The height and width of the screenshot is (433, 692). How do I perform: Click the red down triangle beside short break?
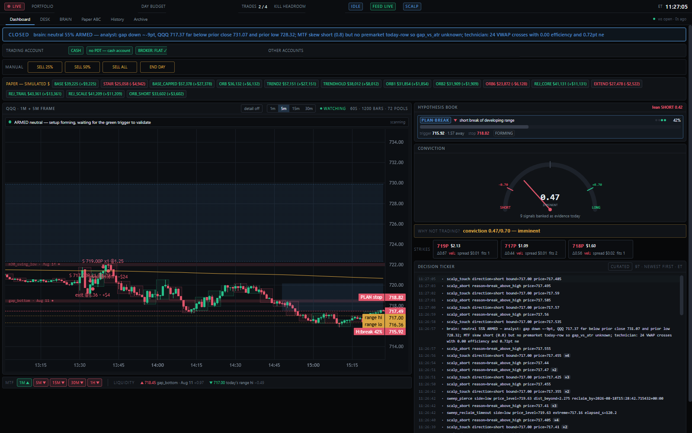click(455, 120)
